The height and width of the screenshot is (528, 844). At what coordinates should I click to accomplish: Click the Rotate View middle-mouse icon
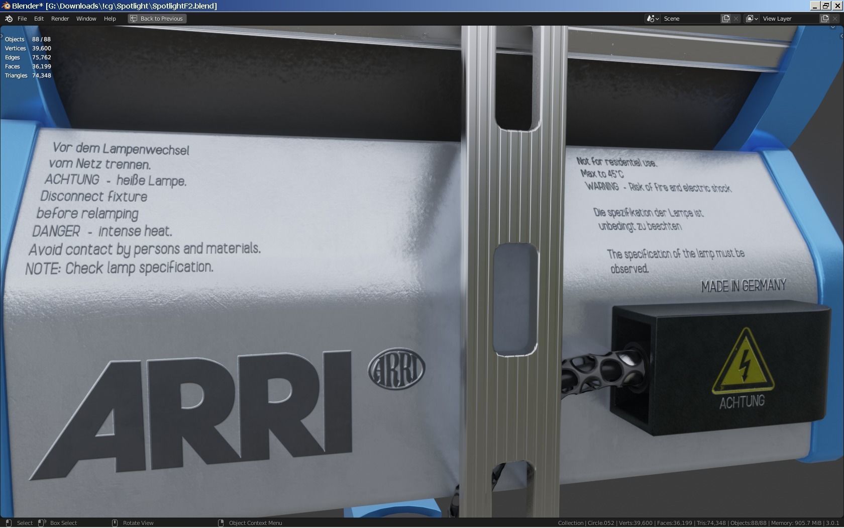pyautogui.click(x=115, y=523)
